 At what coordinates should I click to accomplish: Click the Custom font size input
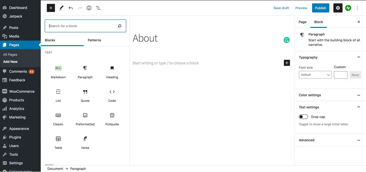(341, 75)
